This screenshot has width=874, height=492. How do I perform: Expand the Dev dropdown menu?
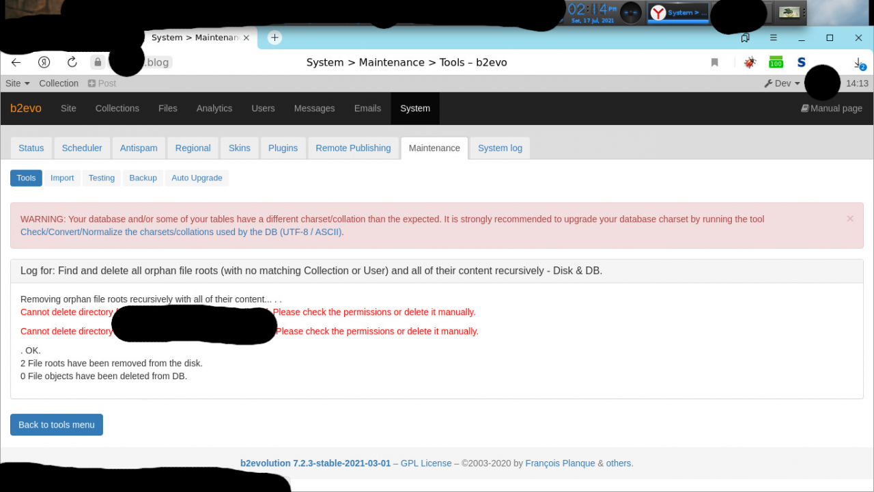pyautogui.click(x=782, y=83)
